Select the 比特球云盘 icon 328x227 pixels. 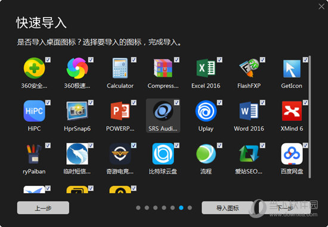coord(163,154)
